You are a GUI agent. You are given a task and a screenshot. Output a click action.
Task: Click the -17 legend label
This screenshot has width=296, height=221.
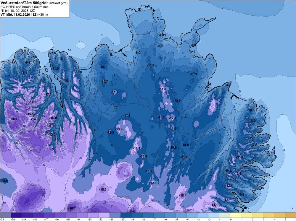pos(46,219)
